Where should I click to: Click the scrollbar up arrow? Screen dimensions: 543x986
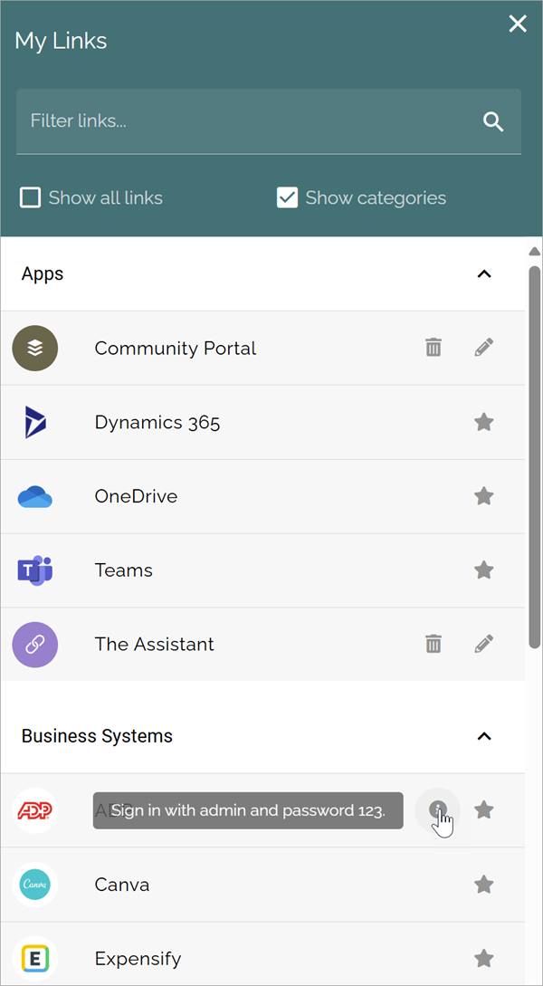point(534,252)
